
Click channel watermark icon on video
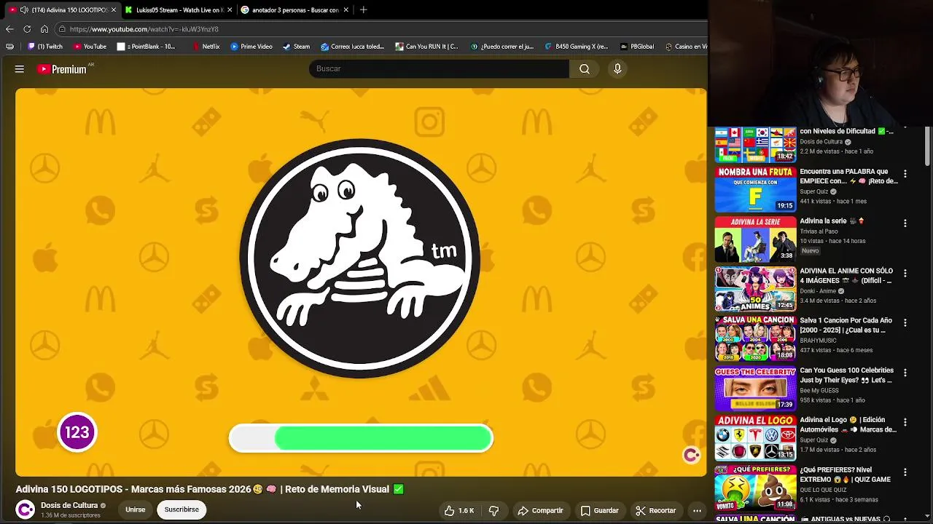(x=691, y=455)
